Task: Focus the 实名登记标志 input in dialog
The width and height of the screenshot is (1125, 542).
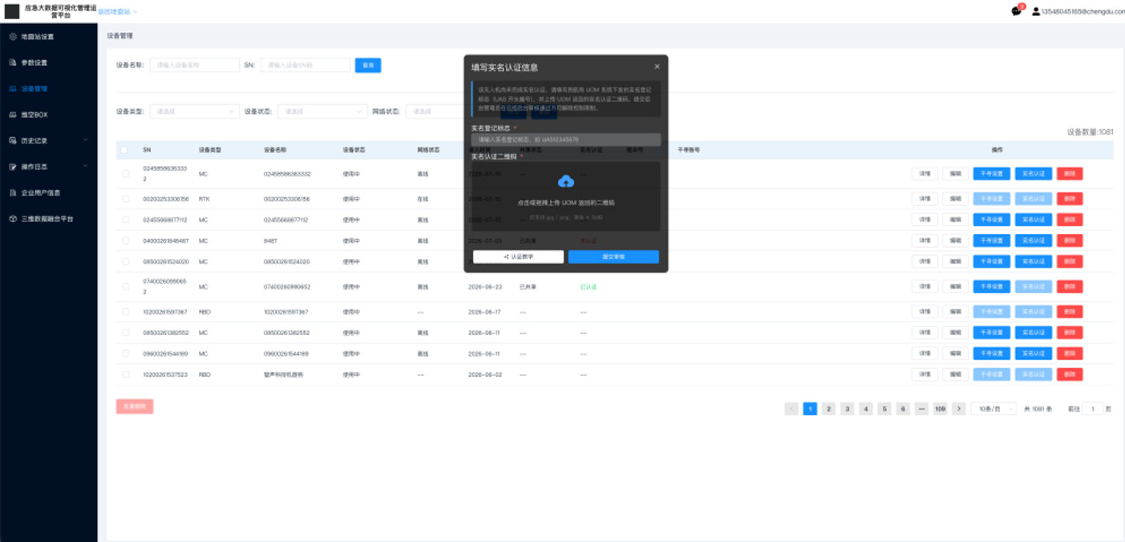Action: [x=566, y=140]
